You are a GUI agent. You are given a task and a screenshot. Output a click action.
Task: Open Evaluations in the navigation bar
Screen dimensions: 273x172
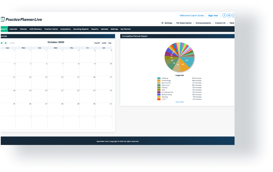pyautogui.click(x=66, y=29)
